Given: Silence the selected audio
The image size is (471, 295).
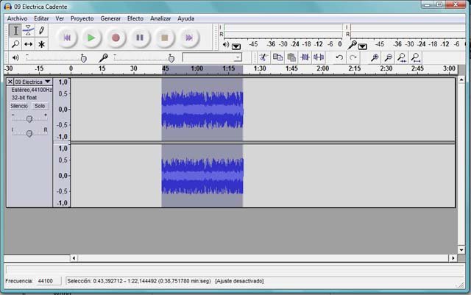Looking at the screenshot, I should 319,57.
